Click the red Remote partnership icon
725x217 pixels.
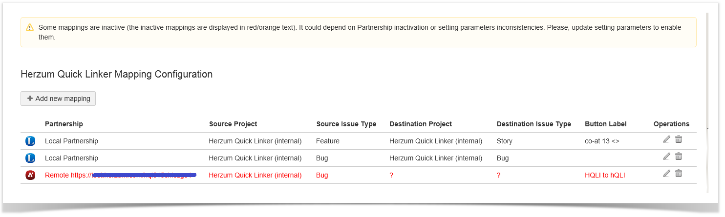30,175
